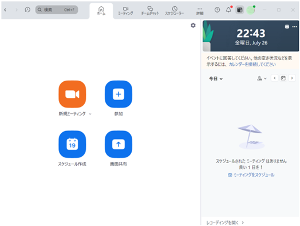This screenshot has height=226, width=300.
Task: Open スケジュール作成 calendar icon
Action: (72, 144)
